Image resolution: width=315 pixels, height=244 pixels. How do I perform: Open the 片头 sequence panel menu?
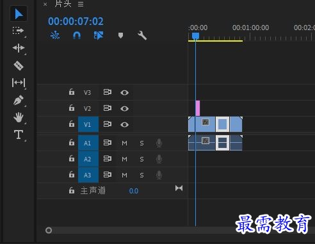point(81,4)
